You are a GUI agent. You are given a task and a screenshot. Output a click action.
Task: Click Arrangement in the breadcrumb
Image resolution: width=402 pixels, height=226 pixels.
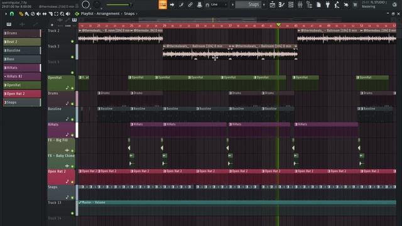pyautogui.click(x=108, y=14)
